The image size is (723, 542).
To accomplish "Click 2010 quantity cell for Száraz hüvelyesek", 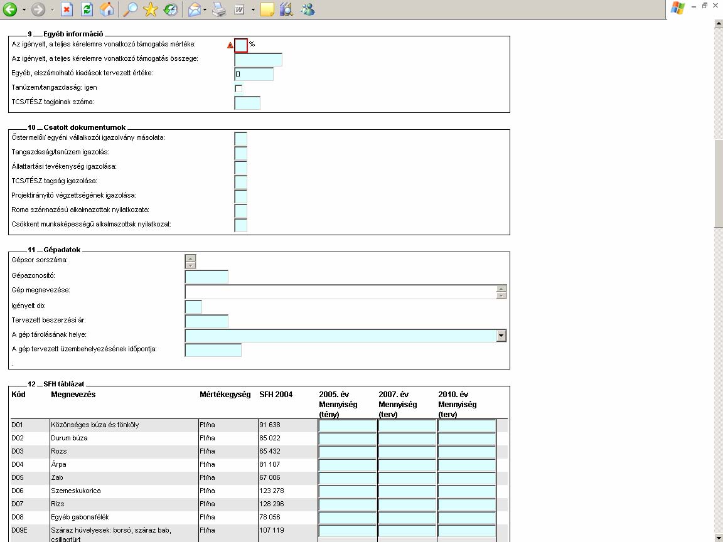I will 467,531.
